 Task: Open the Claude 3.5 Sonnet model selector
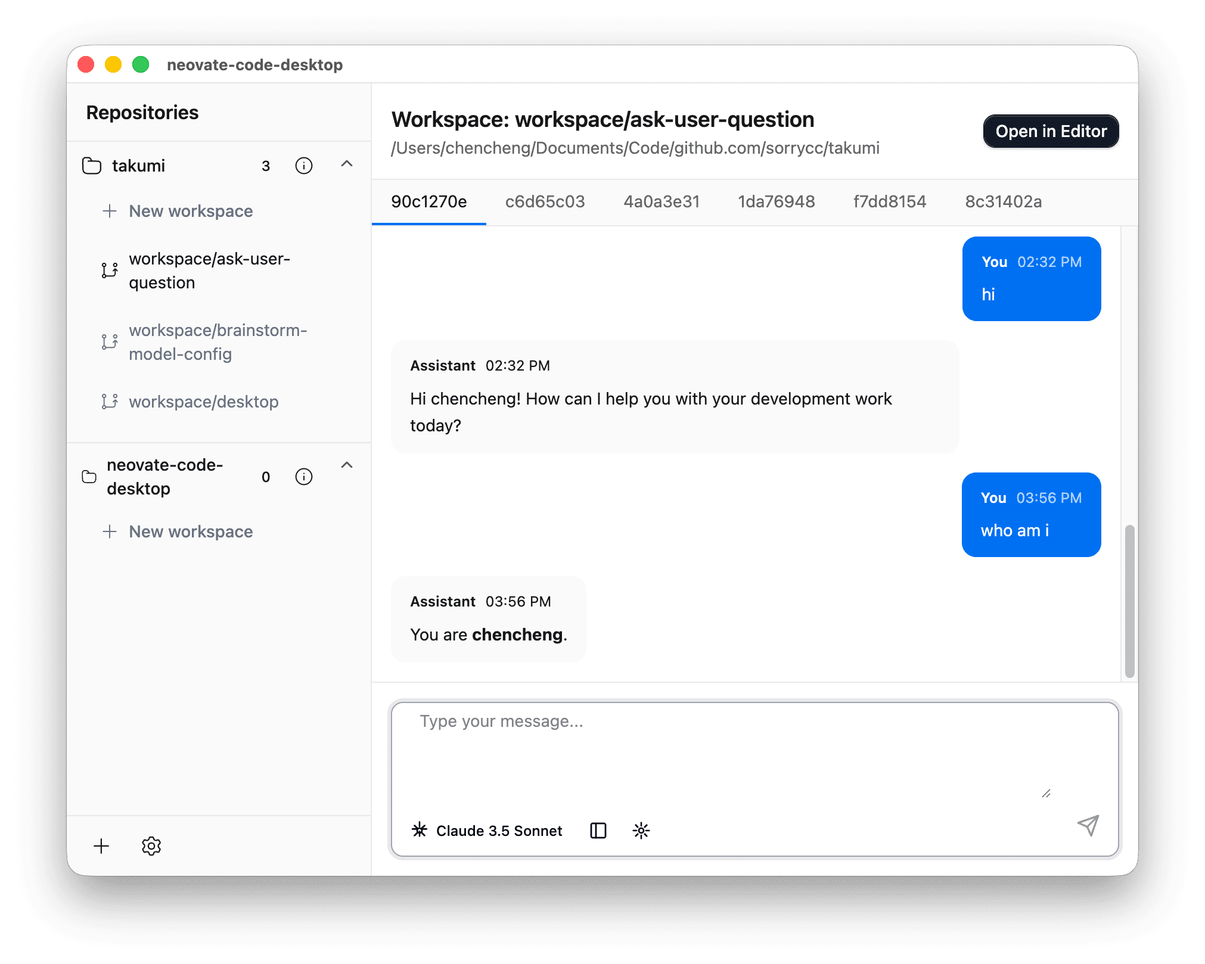point(487,831)
